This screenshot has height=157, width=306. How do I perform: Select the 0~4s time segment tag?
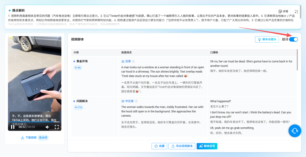(78, 67)
